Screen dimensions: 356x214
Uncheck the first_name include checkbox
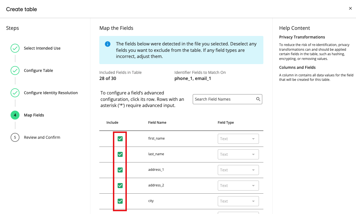(x=120, y=139)
